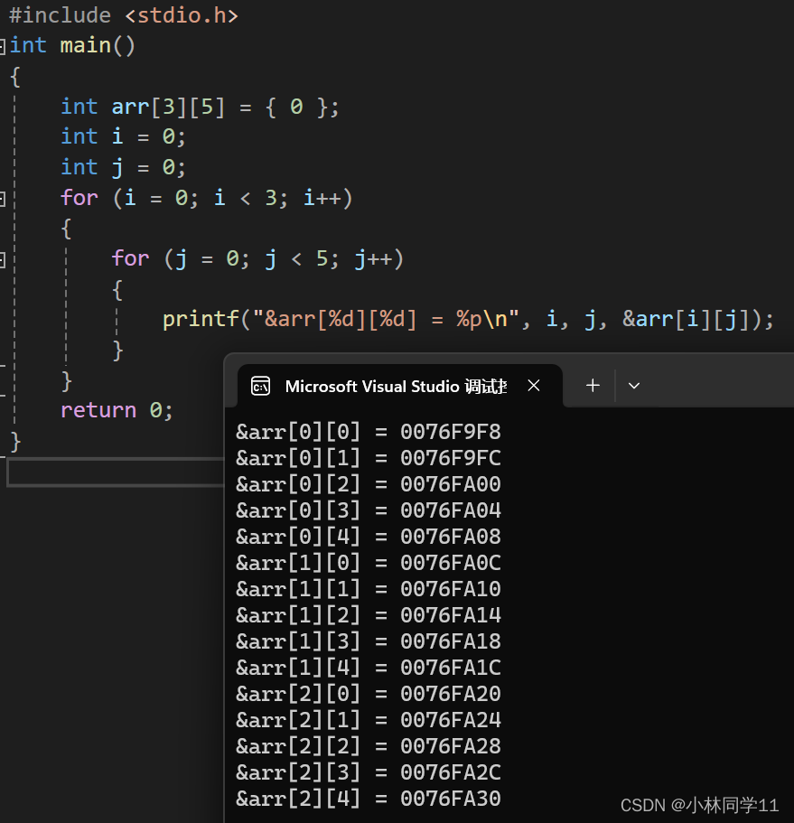Click output line &arr[2][4] = 0076FA30
This screenshot has width=794, height=823.
tap(369, 799)
